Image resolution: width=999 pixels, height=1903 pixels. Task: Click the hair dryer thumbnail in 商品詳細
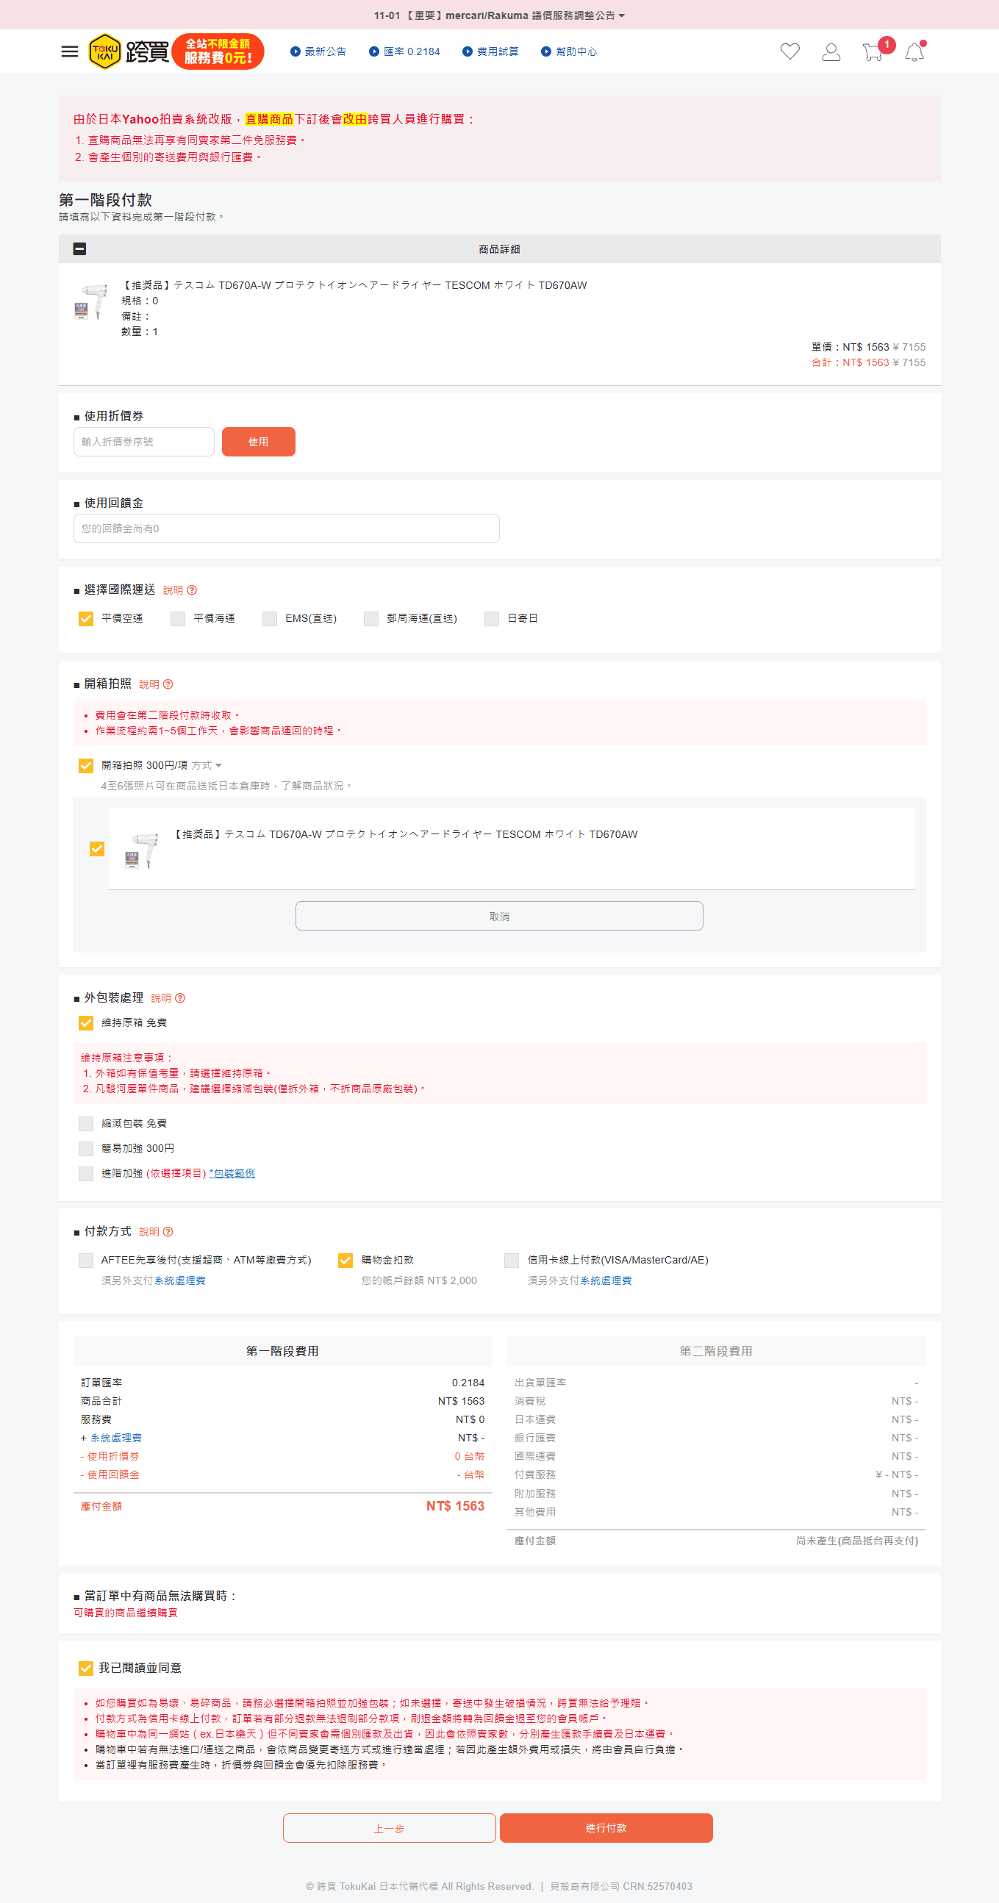tap(93, 301)
